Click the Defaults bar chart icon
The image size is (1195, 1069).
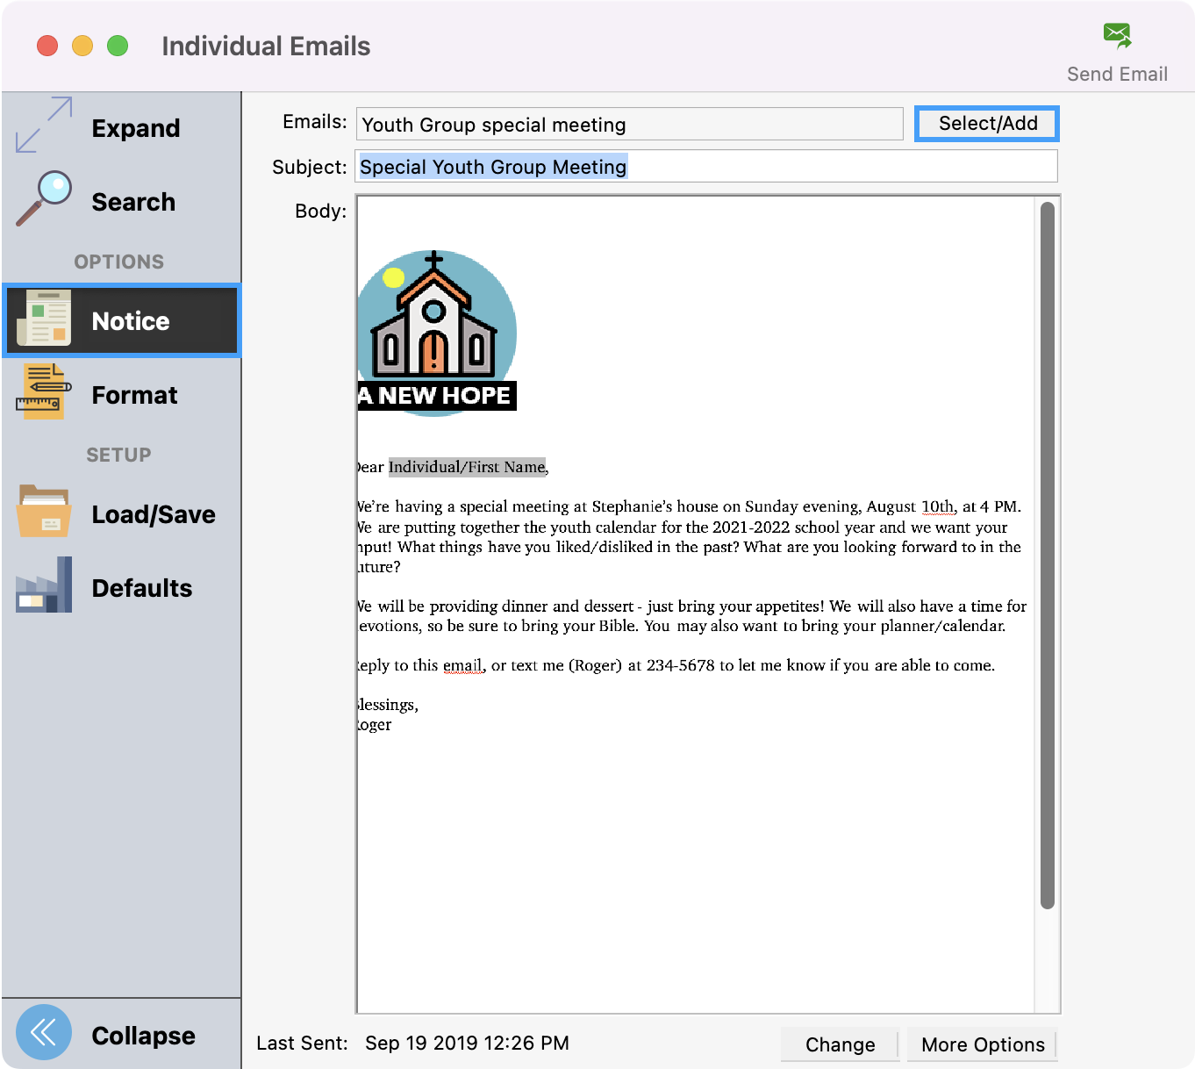[42, 586]
